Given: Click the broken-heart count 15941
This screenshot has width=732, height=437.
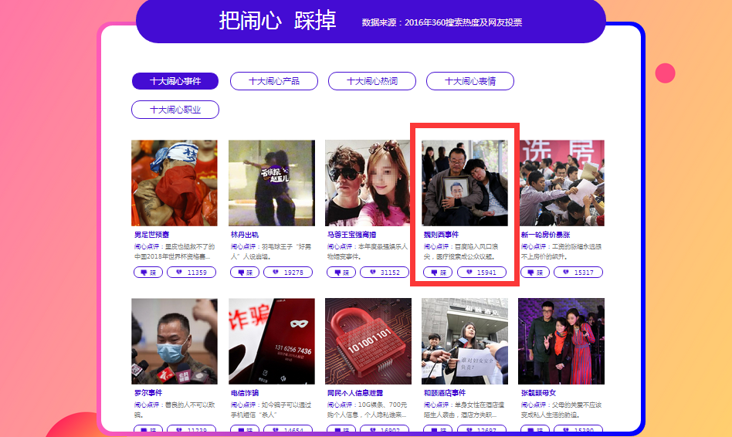Looking at the screenshot, I should coord(482,273).
